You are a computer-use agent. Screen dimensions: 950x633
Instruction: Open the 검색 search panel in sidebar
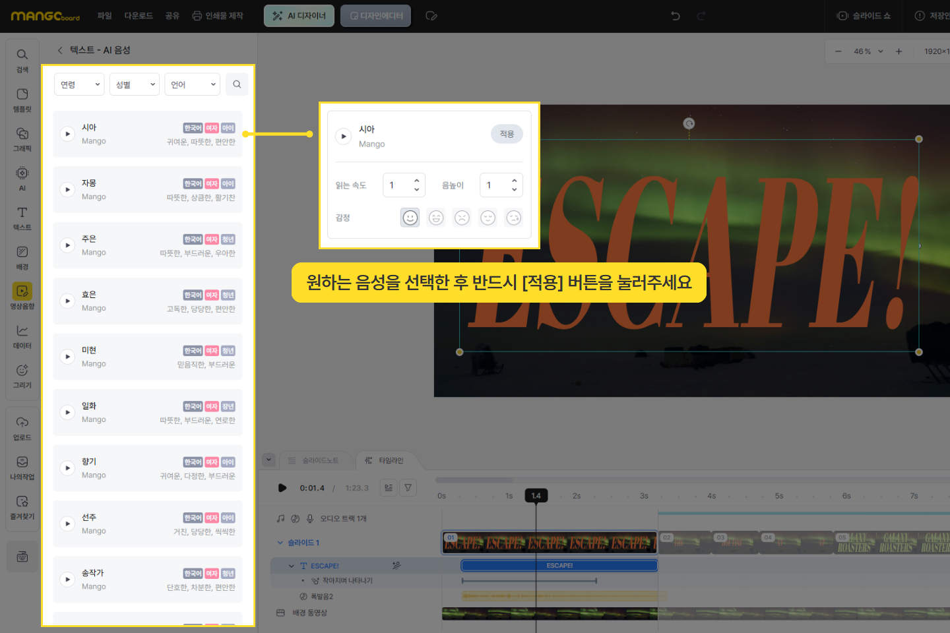(x=22, y=59)
